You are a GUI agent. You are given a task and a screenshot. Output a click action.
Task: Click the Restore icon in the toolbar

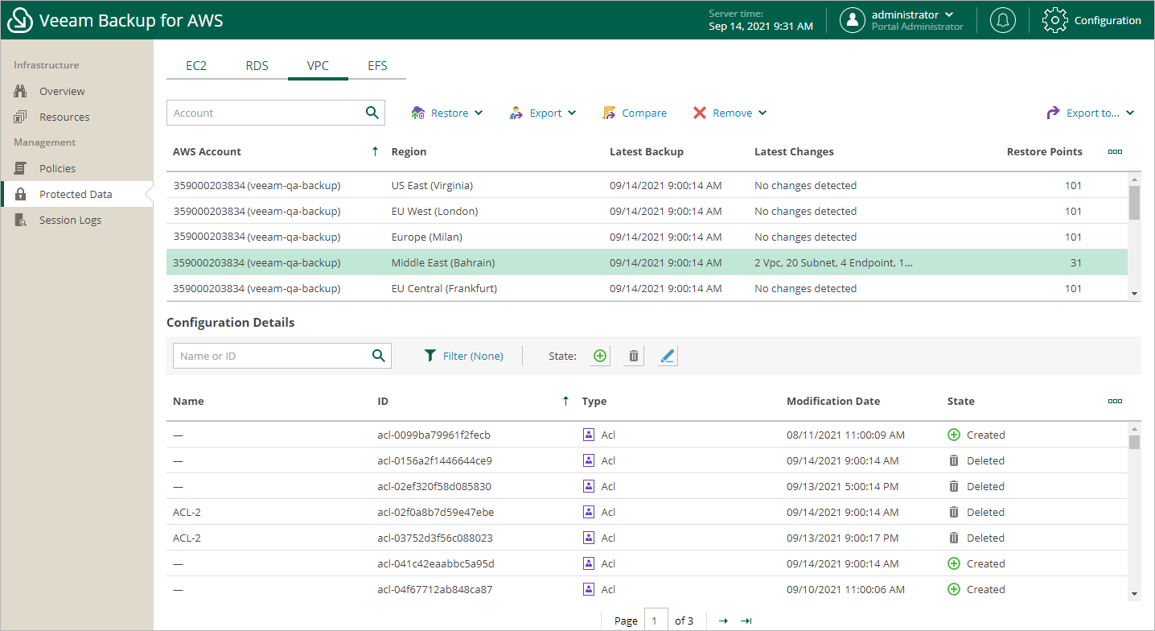[x=417, y=113]
